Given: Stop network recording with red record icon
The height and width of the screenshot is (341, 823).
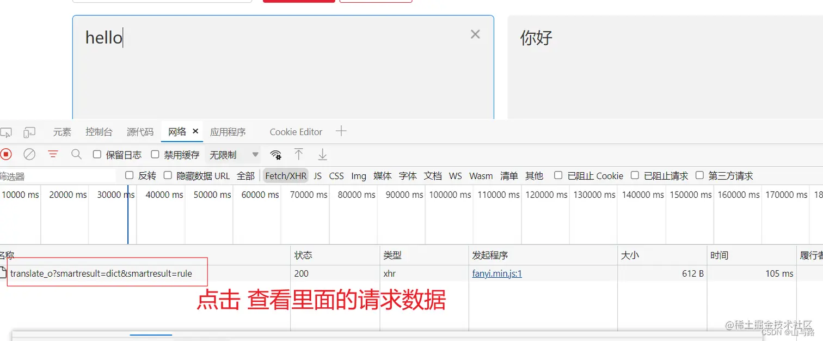Looking at the screenshot, I should [x=7, y=154].
